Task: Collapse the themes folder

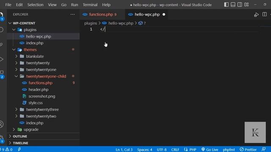Action: click(14, 50)
